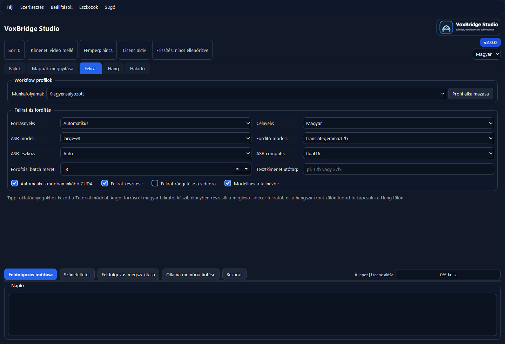Open the Munkafolyamat profile dropdown
The image size is (505, 344).
click(245, 94)
